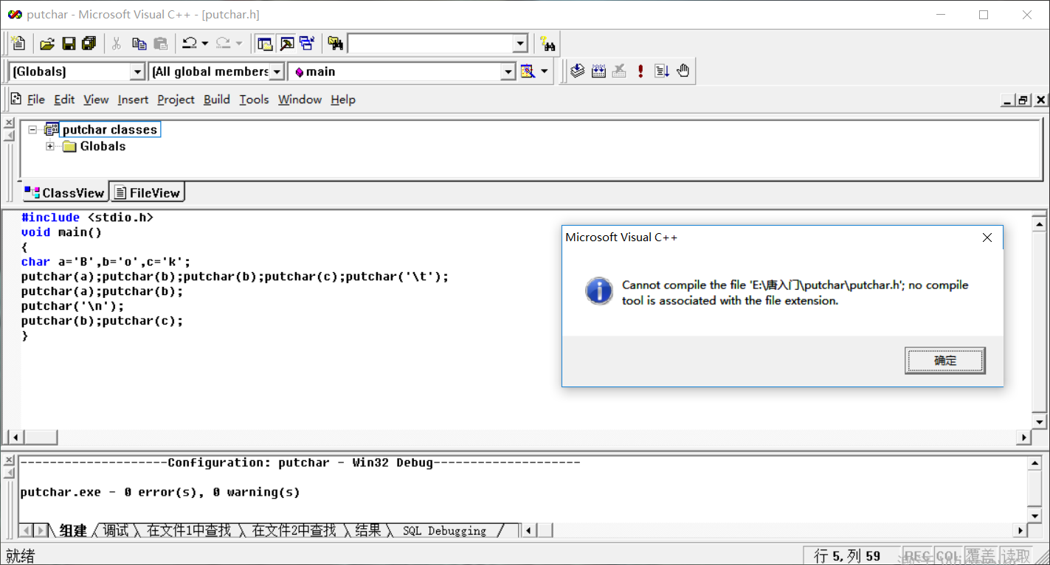Image resolution: width=1050 pixels, height=565 pixels.
Task: Click the Cut scissors icon
Action: (117, 44)
